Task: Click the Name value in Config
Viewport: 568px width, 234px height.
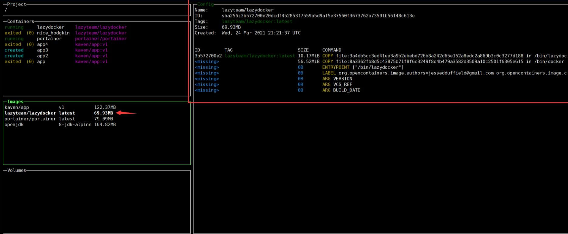Action: coord(248,10)
